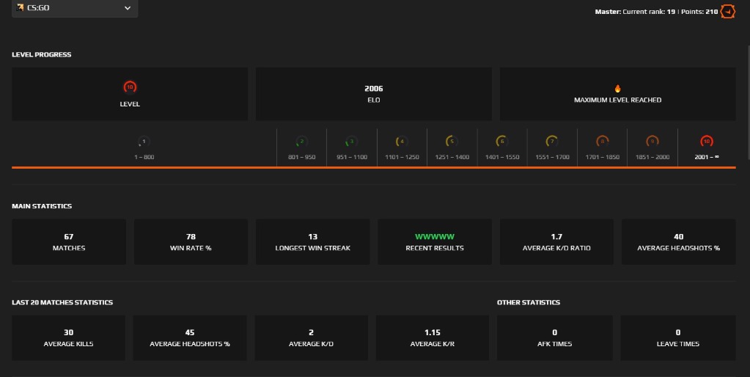Screen dimensions: 750x377
Task: Select the yellow level 4 skill icon
Action: pyautogui.click(x=401, y=142)
